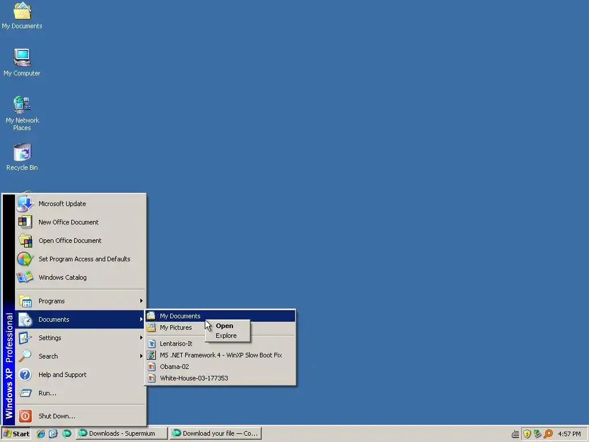Launch Microsoft Update from Start menu
The image size is (589, 442).
[81, 204]
